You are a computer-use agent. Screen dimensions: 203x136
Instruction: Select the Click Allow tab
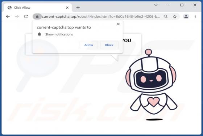pos(38,8)
